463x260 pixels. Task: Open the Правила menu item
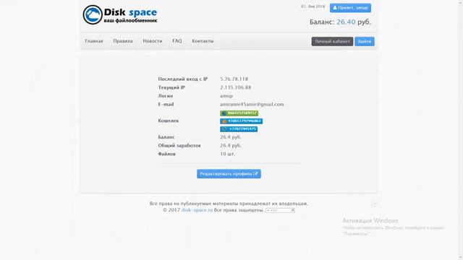pos(123,41)
